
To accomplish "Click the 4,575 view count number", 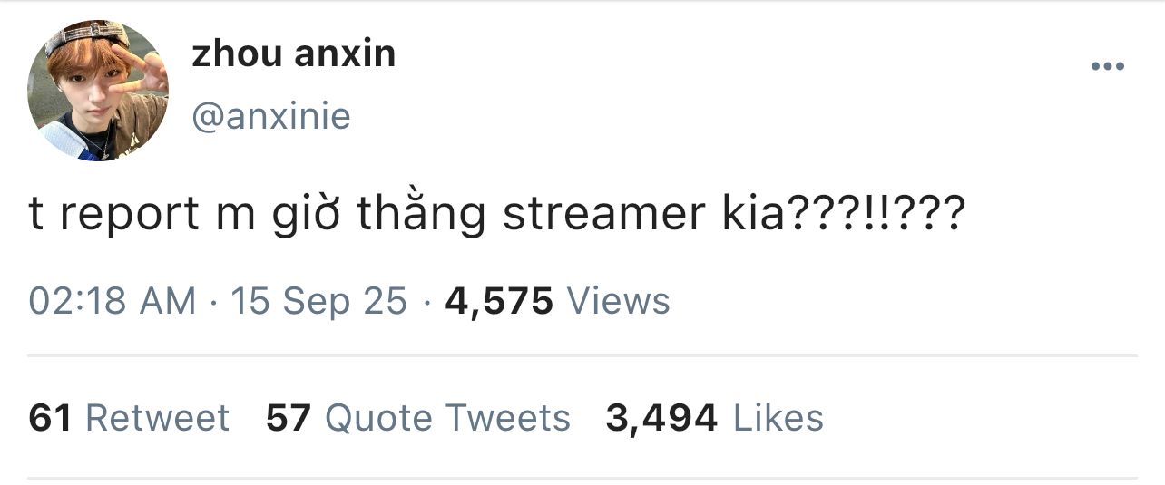I will click(x=499, y=301).
